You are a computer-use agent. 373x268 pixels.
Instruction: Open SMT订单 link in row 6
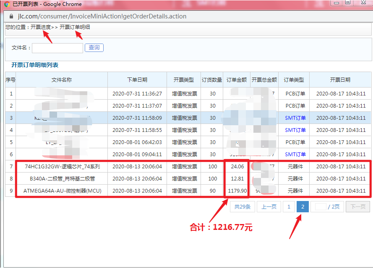[295, 155]
